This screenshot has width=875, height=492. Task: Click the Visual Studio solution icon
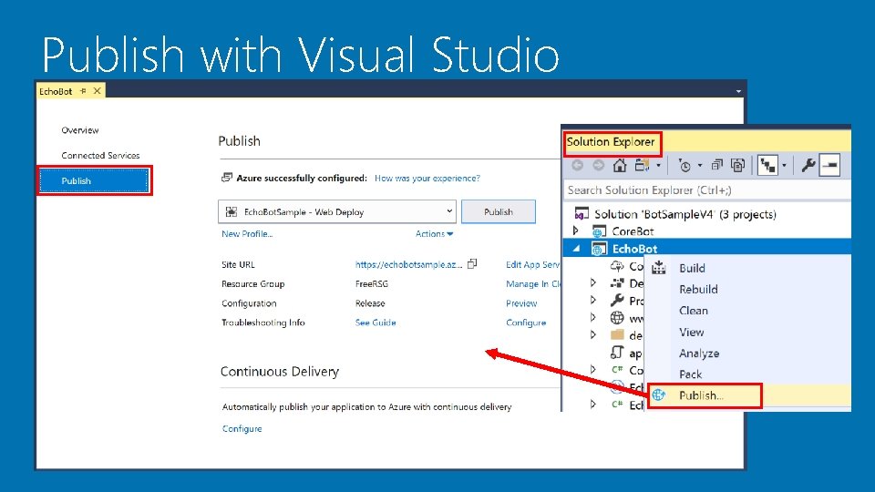[x=582, y=214]
